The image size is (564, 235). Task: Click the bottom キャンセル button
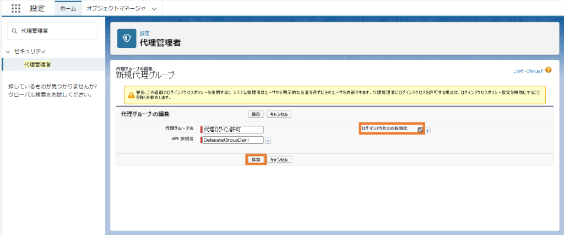click(x=279, y=160)
